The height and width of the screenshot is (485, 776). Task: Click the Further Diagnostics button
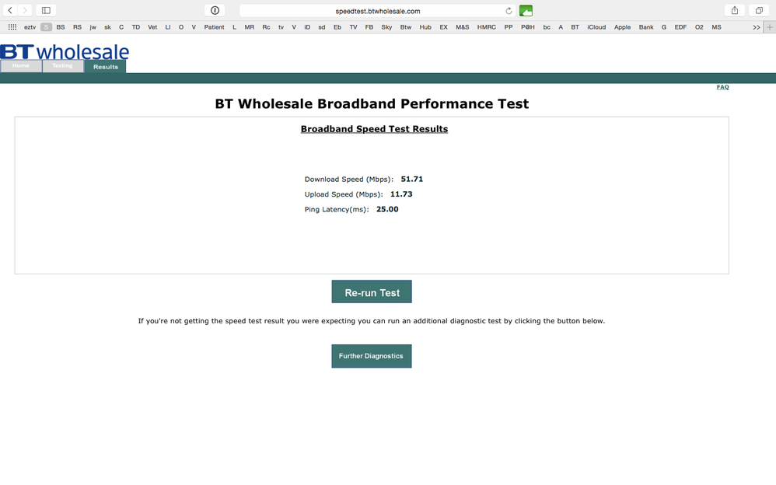372,356
